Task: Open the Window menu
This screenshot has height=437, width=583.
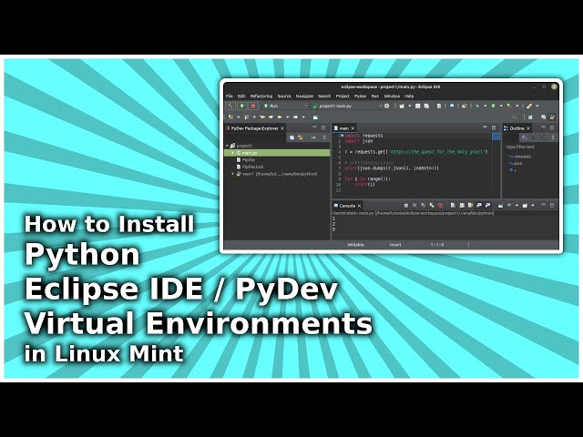Action: coord(392,97)
